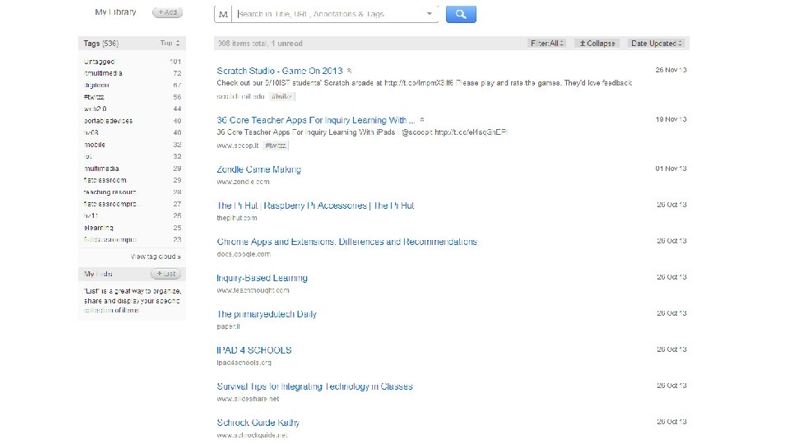The height and width of the screenshot is (444, 790).
Task: Click #twtzz tag under Scratch Studio item
Action: coord(281,96)
